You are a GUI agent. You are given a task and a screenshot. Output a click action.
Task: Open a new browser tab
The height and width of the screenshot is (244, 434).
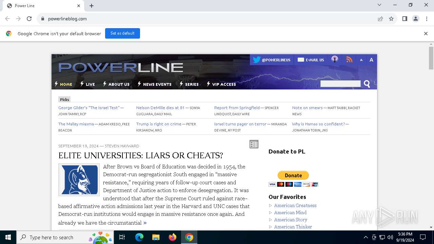92,6
